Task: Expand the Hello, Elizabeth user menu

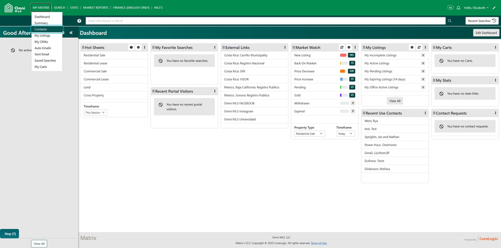Action: point(476,8)
